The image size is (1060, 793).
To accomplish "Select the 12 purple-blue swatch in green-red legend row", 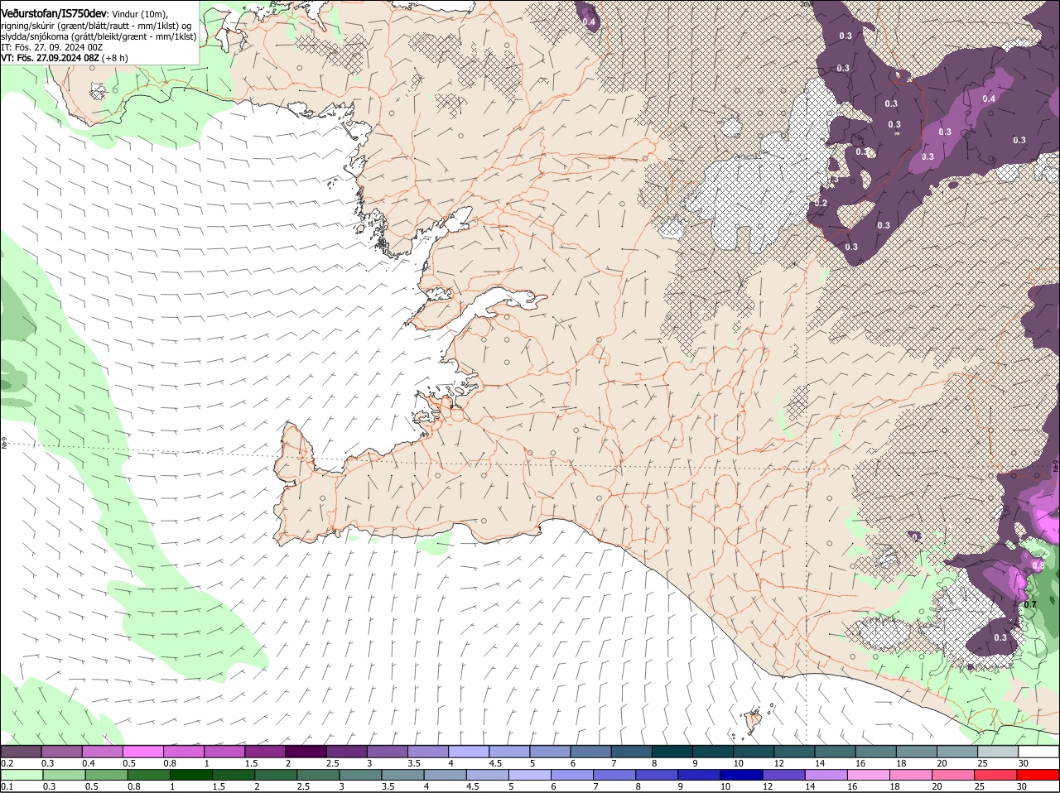I will pos(784,775).
